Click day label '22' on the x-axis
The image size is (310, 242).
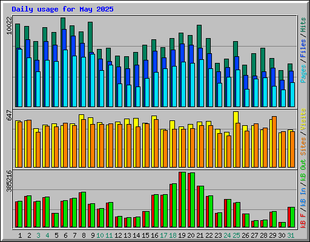(209, 235)
